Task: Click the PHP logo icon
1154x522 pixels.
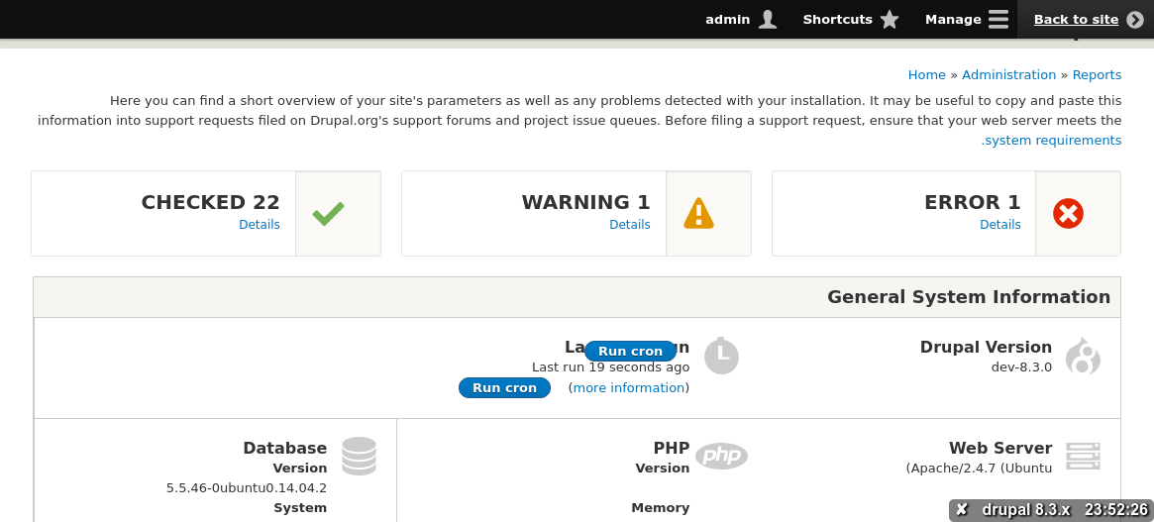Action: tap(721, 456)
